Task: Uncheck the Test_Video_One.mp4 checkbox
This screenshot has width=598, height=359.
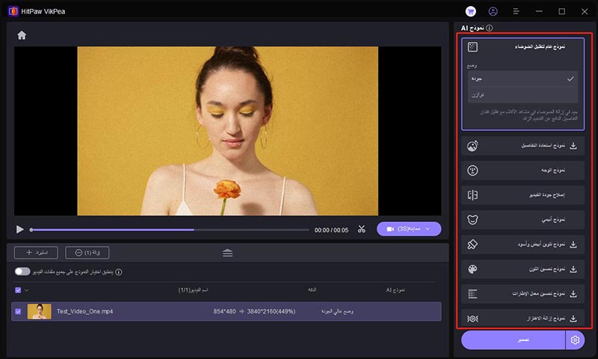Action: coord(17,311)
